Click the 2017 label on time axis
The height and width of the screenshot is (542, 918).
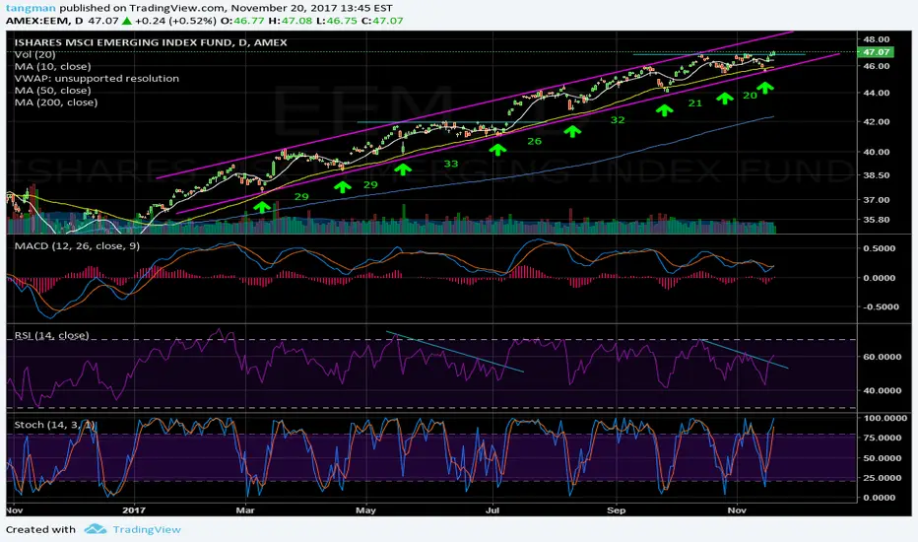(x=134, y=510)
